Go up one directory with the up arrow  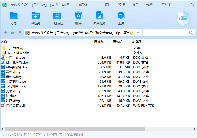pyautogui.click(x=6, y=33)
